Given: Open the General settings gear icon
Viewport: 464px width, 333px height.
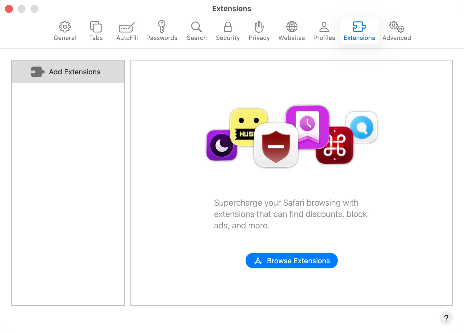Looking at the screenshot, I should (65, 27).
